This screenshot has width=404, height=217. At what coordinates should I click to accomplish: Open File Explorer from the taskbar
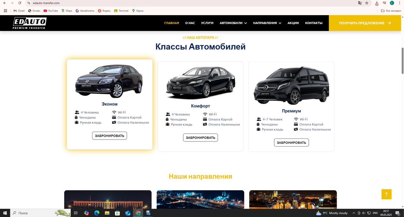(x=107, y=213)
